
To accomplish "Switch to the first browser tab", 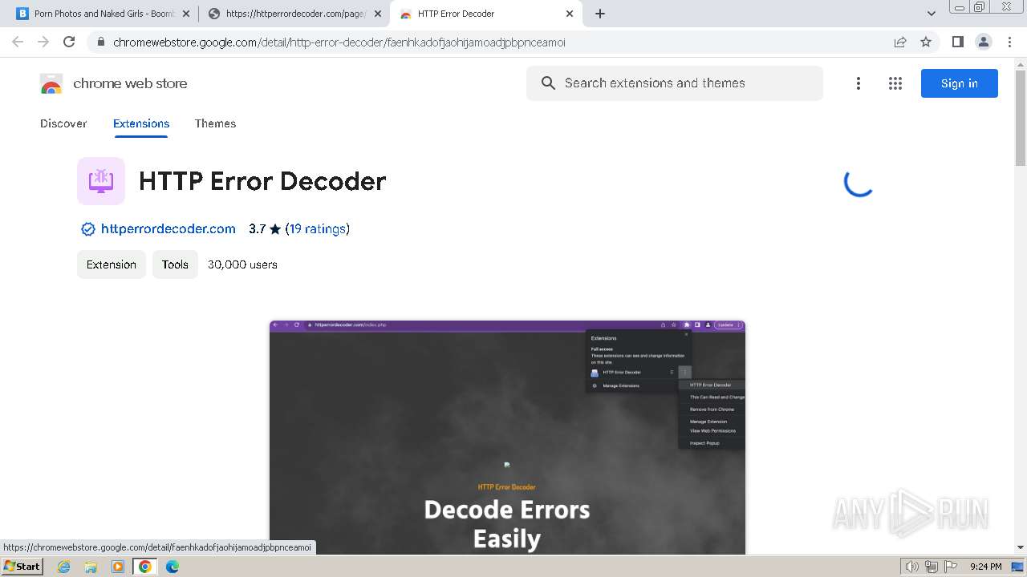I will [x=103, y=14].
